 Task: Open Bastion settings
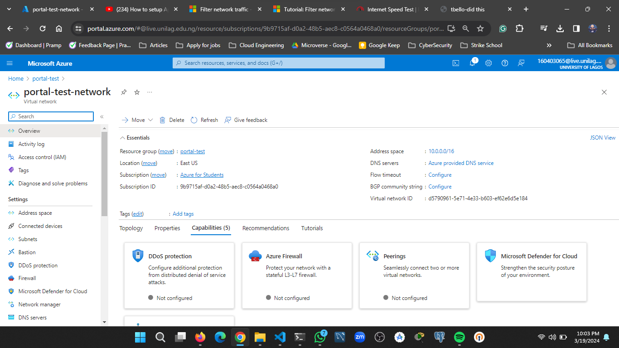(27, 252)
